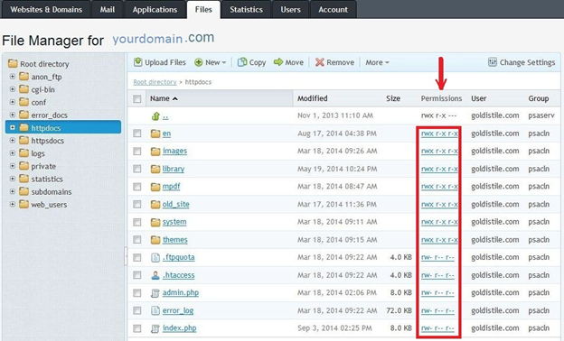Screen dimensions: 564x341
Task: Click the folder icon next to system
Action: tap(155, 223)
